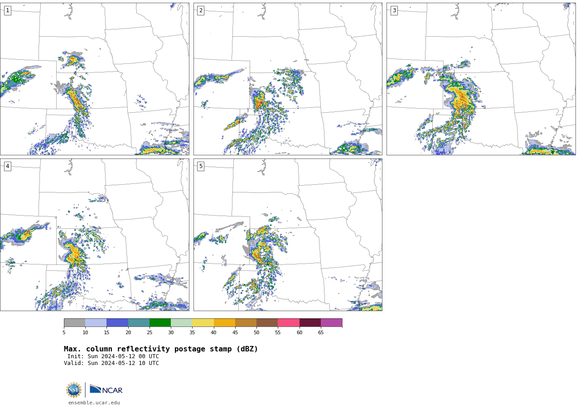This screenshot has width=580, height=408.
Task: Click the number 4 panel label
Action: tap(7, 166)
